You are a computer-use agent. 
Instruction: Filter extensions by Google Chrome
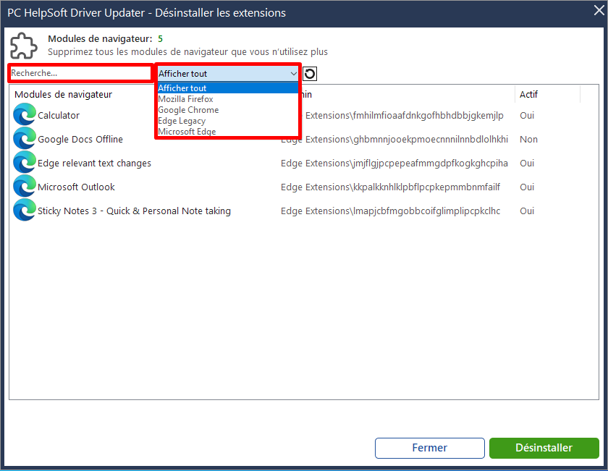pyautogui.click(x=227, y=110)
